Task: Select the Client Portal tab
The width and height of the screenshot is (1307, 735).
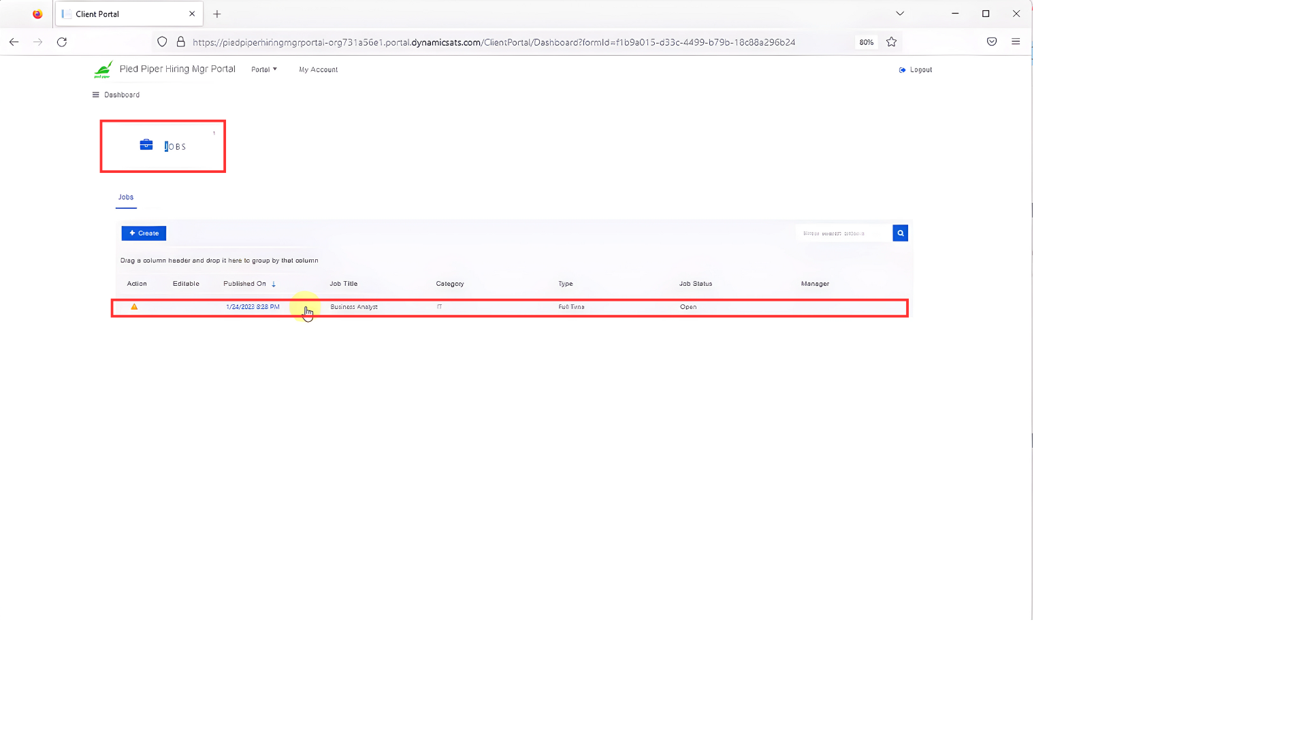Action: 129,14
